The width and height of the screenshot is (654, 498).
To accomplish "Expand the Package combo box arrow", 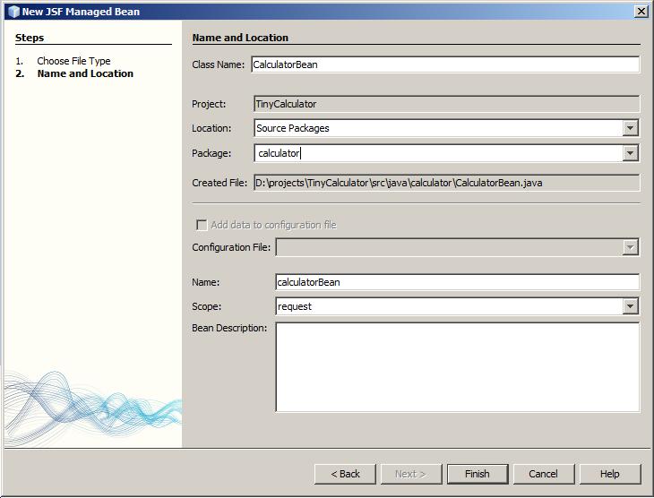I will coord(631,153).
